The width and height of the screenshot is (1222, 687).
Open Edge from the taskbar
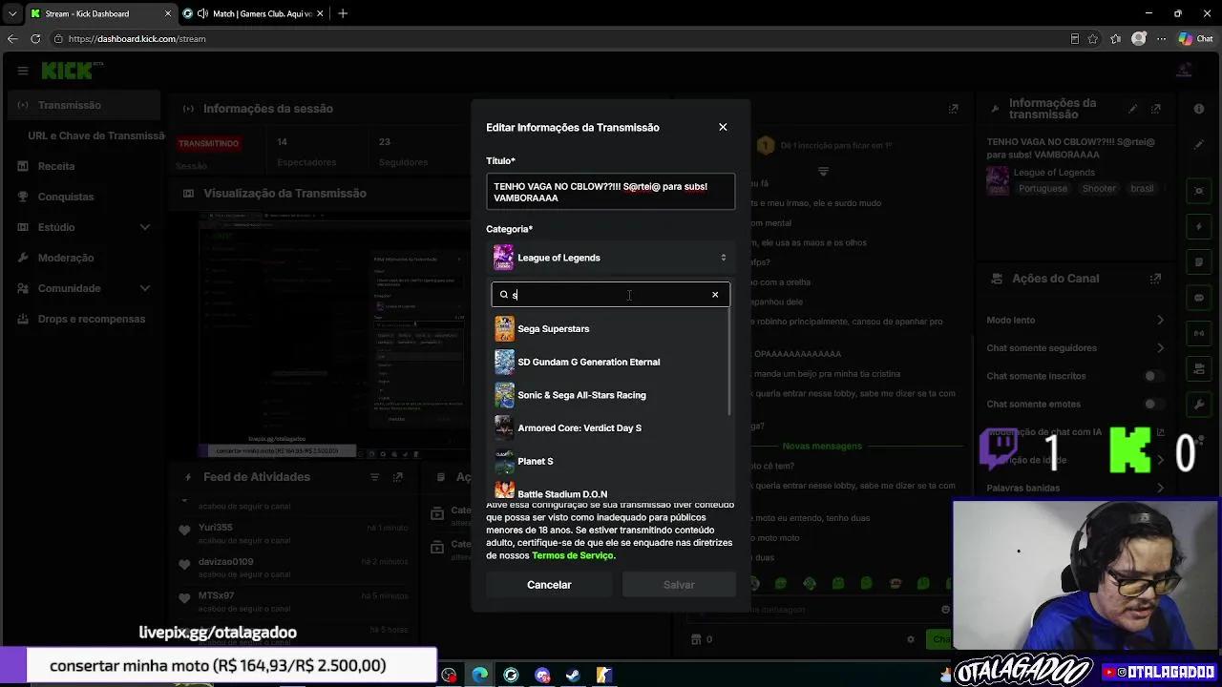(479, 676)
